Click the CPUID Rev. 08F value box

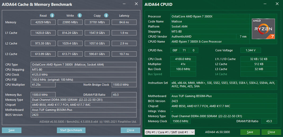coord(175,50)
